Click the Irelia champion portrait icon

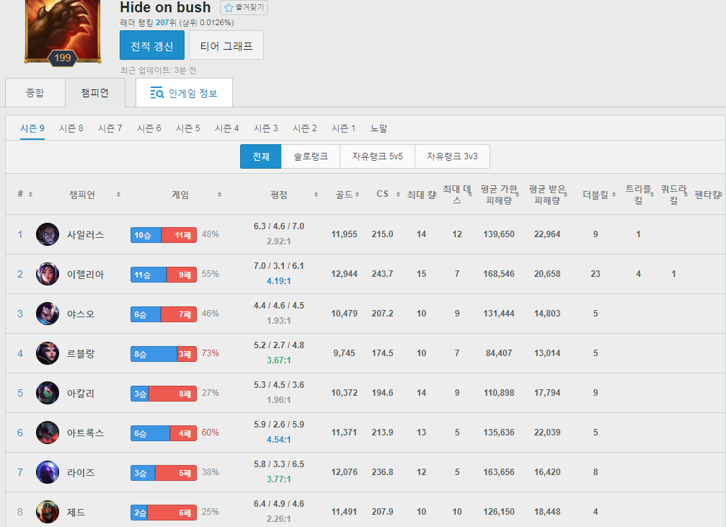point(48,274)
